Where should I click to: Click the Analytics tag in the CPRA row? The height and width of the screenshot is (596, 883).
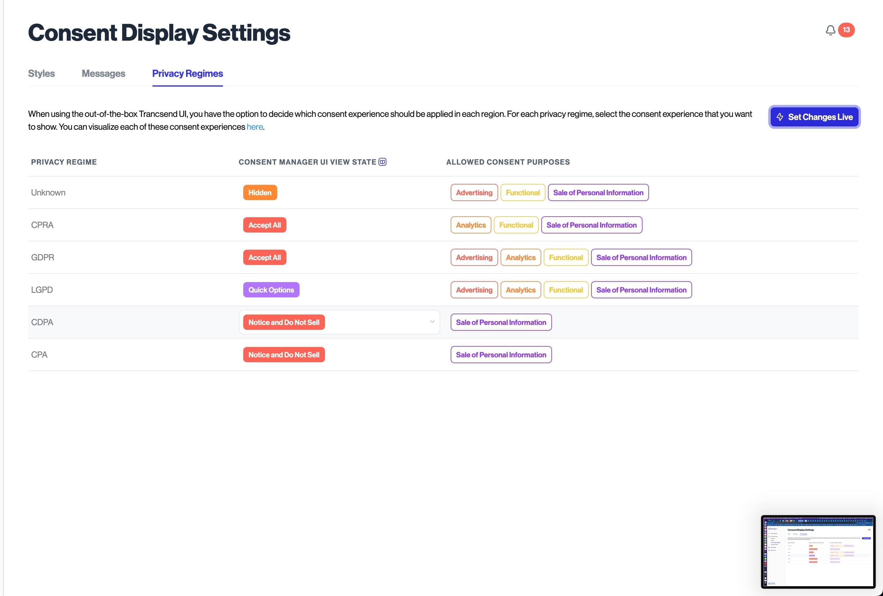471,225
